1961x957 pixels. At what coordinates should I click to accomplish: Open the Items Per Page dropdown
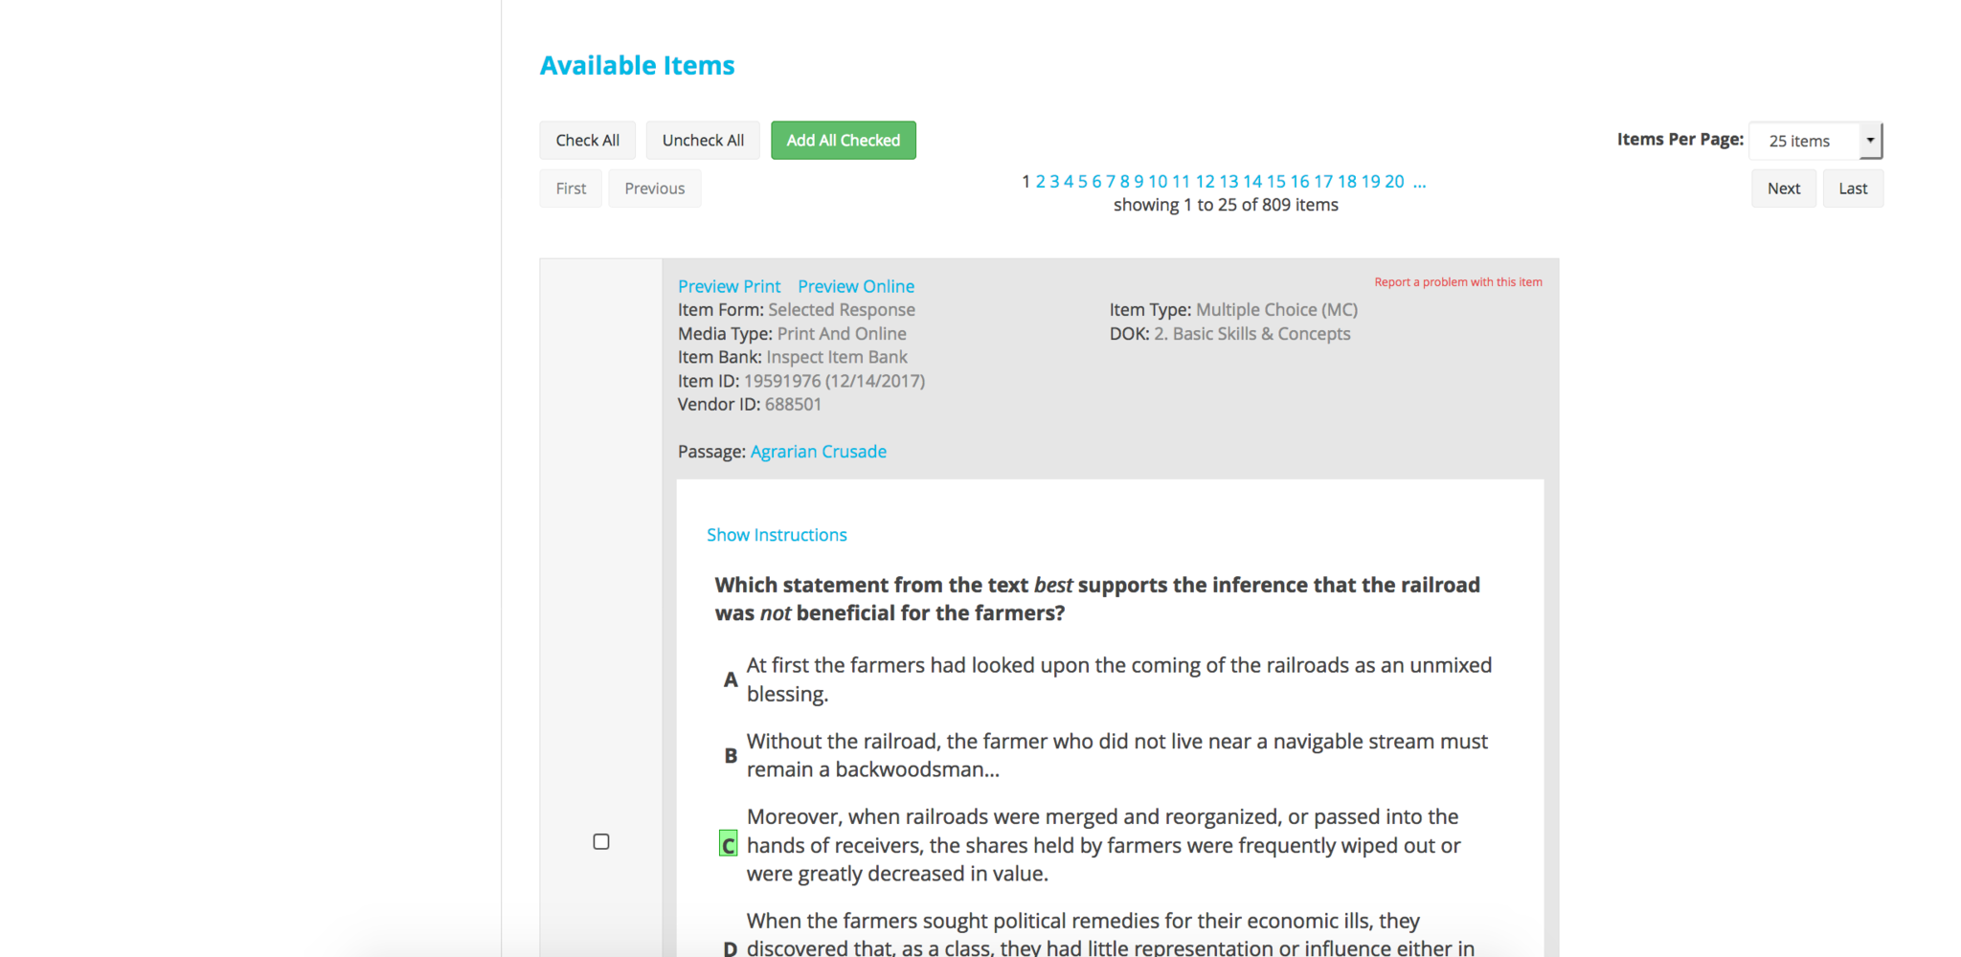(x=1803, y=141)
